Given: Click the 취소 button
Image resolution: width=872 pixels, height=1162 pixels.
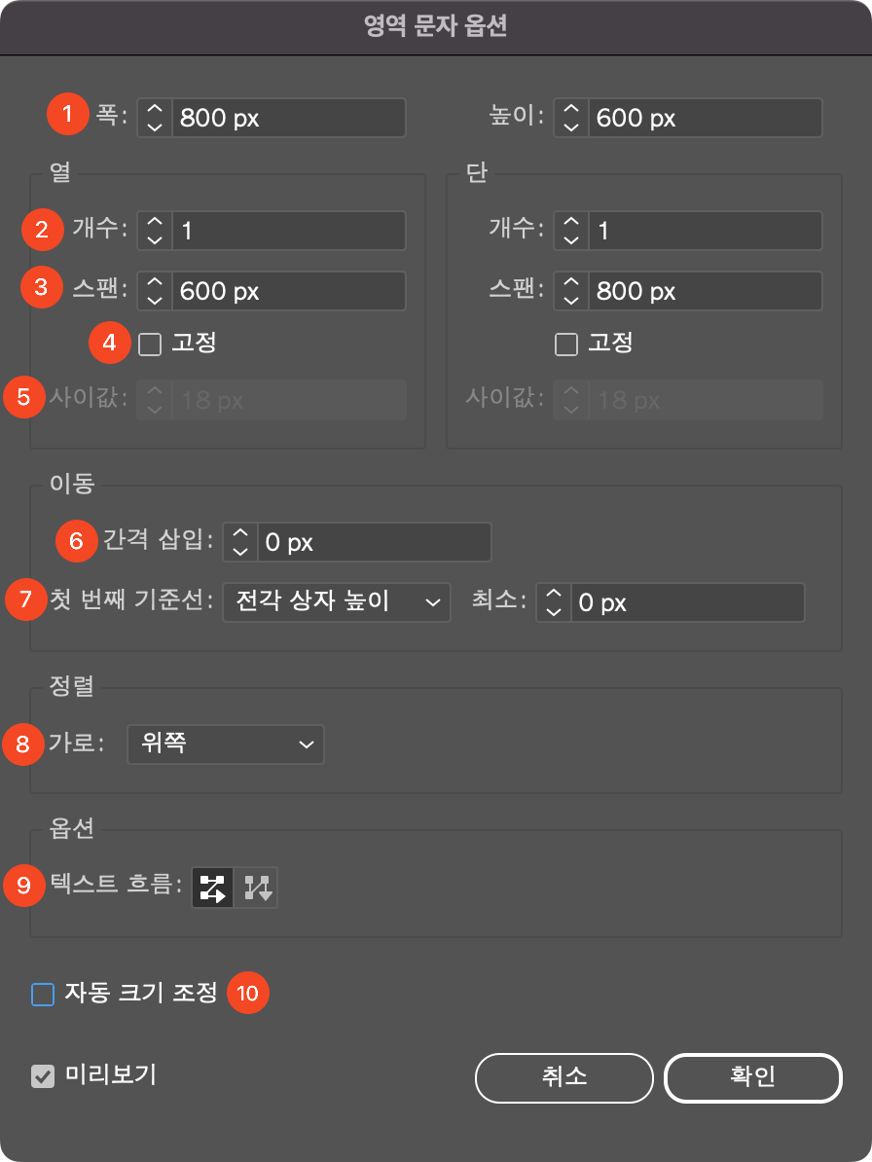Looking at the screenshot, I should [x=563, y=1077].
